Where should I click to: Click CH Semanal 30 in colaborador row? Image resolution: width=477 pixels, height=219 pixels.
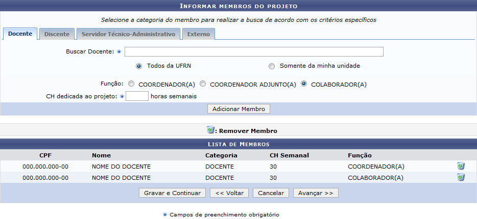[273, 178]
